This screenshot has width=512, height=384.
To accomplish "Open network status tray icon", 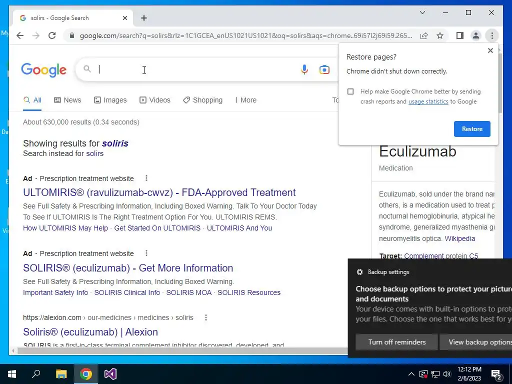I will [x=435, y=374].
